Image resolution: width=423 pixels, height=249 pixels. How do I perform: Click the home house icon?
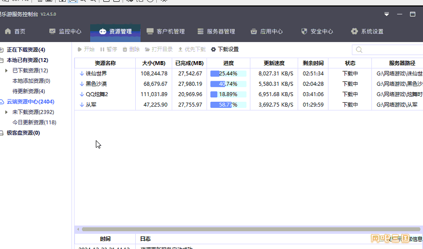tap(8, 31)
